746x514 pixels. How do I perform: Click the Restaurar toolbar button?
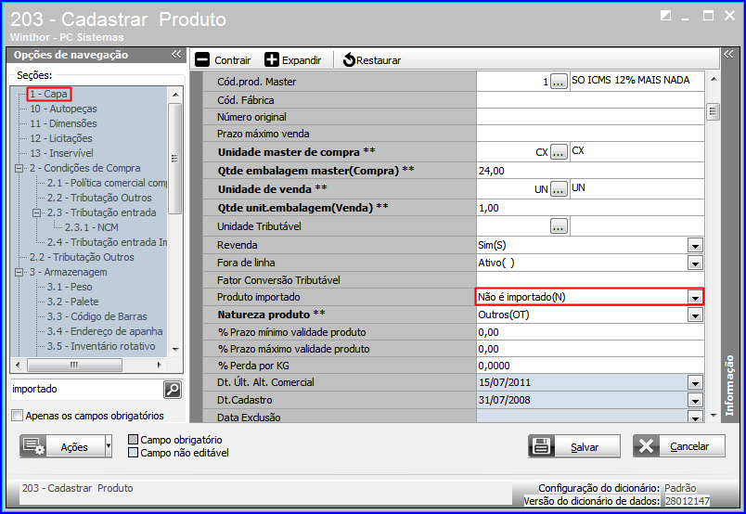click(371, 60)
